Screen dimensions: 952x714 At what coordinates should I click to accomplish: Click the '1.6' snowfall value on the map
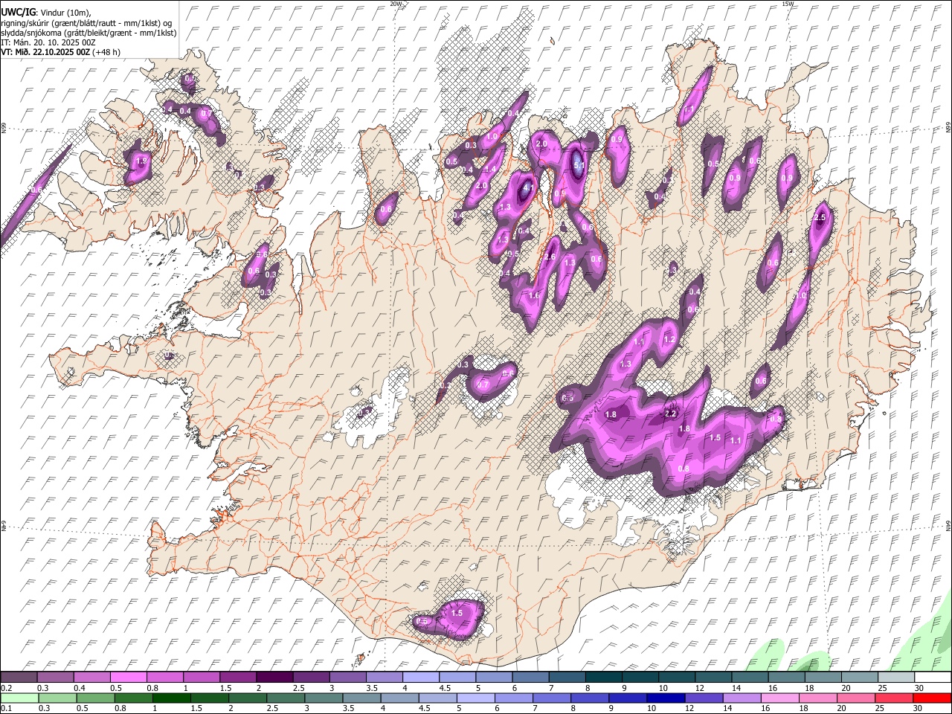click(534, 295)
